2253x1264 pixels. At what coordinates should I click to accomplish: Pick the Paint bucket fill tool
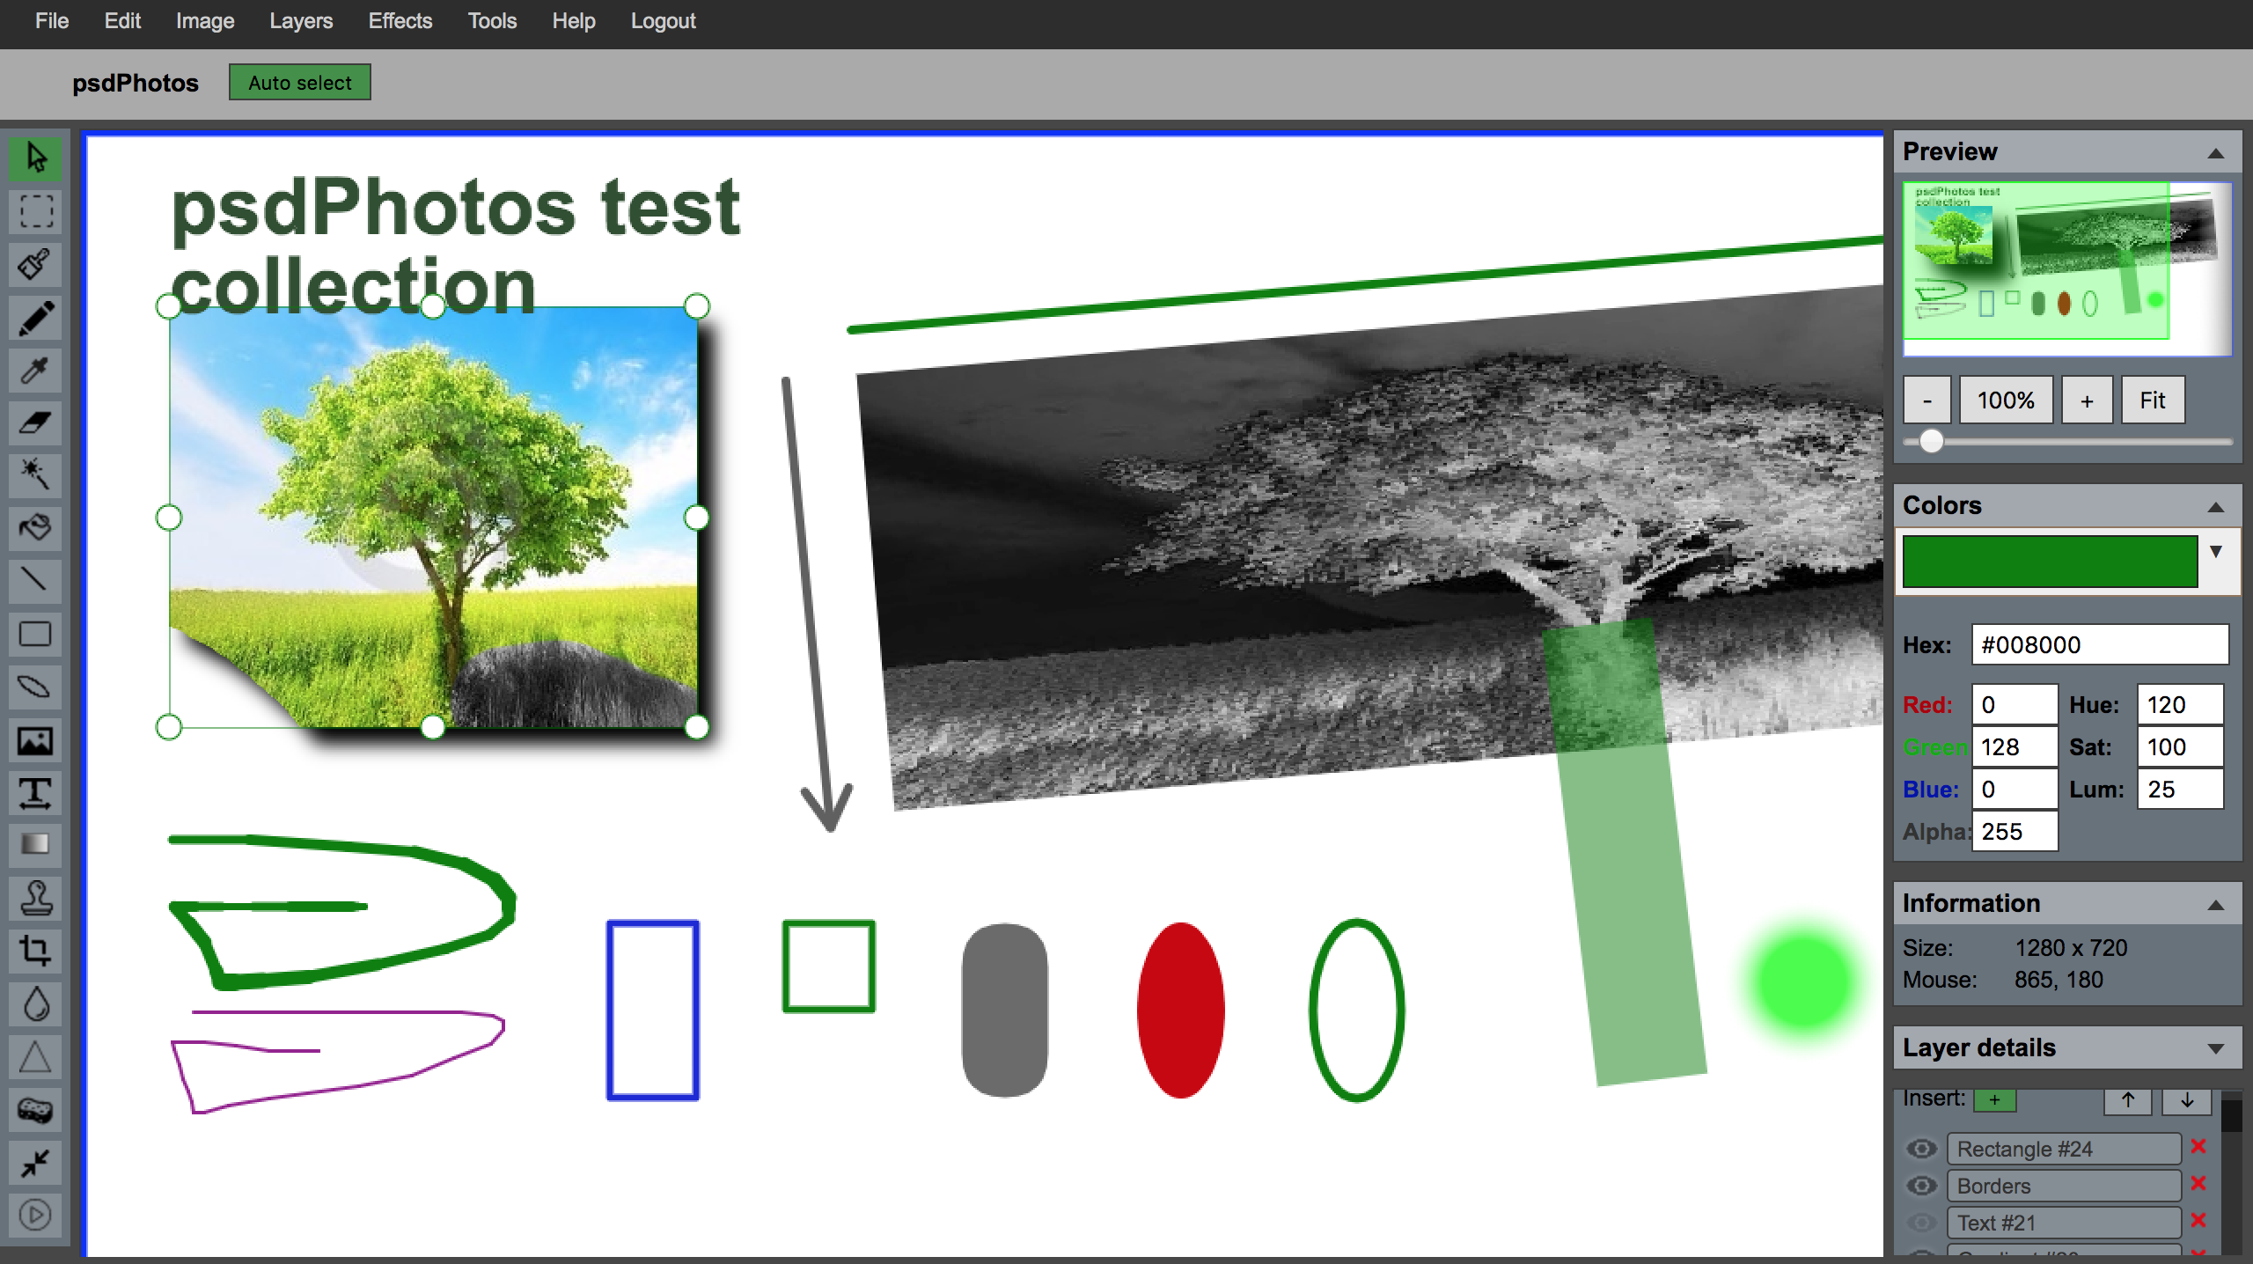(35, 528)
